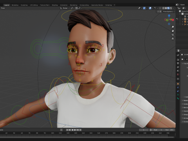
Task: Open the Bone properties tab
Action: 178,98
